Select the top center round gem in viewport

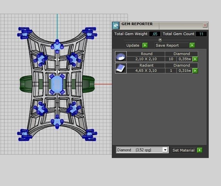57,46
